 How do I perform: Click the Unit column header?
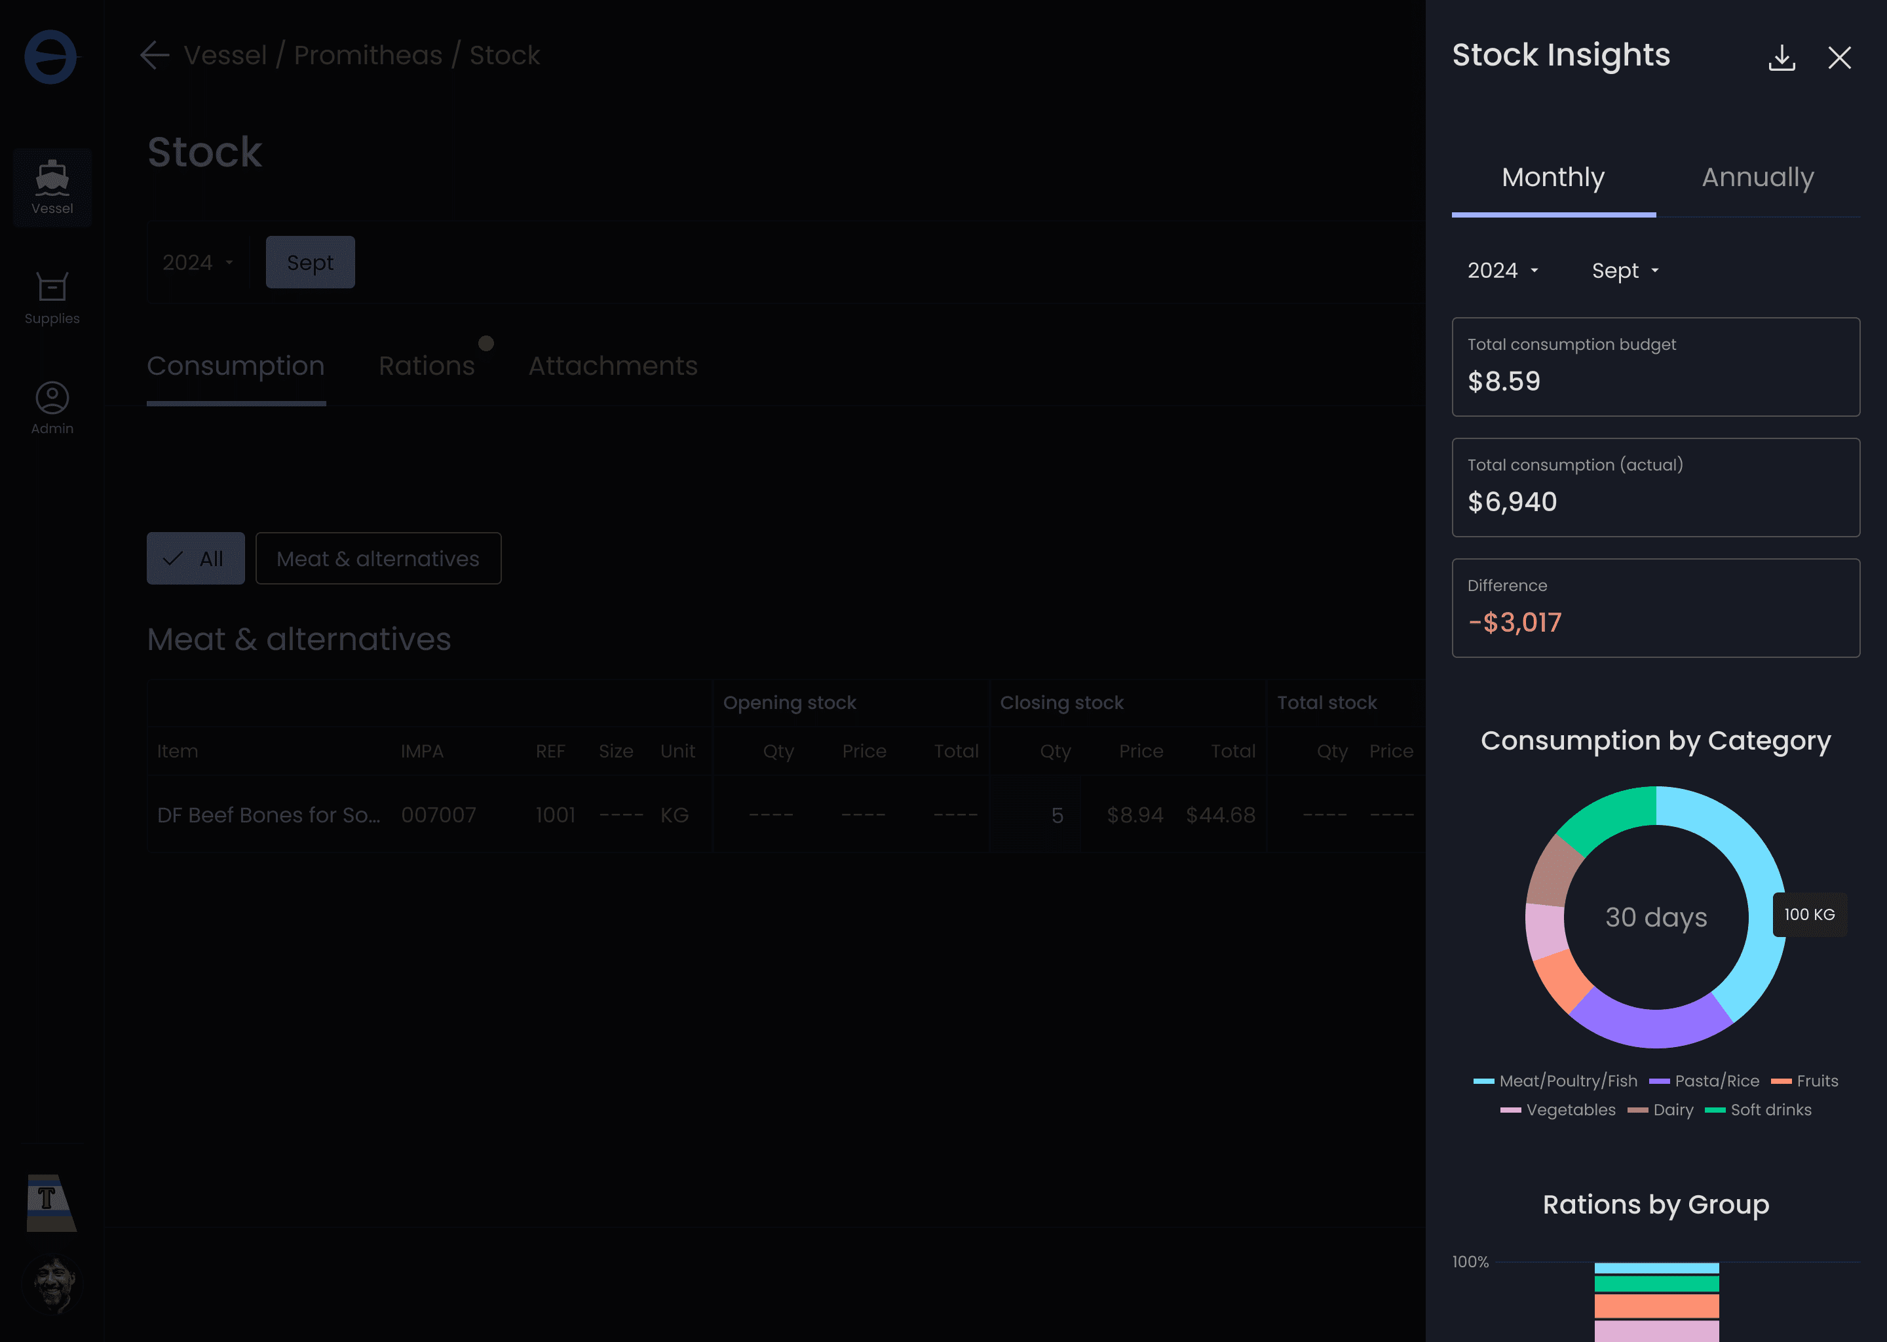tap(677, 751)
